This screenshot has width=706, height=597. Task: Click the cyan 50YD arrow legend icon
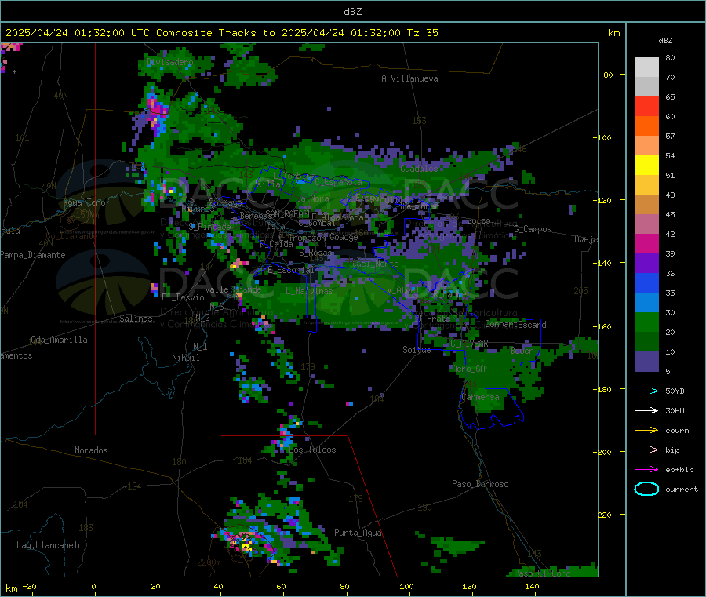coord(646,391)
